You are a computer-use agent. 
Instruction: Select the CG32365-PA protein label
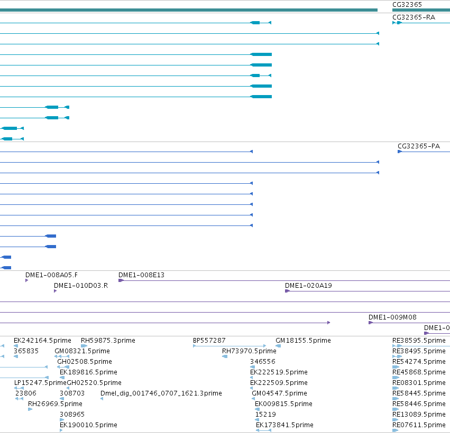(419, 146)
